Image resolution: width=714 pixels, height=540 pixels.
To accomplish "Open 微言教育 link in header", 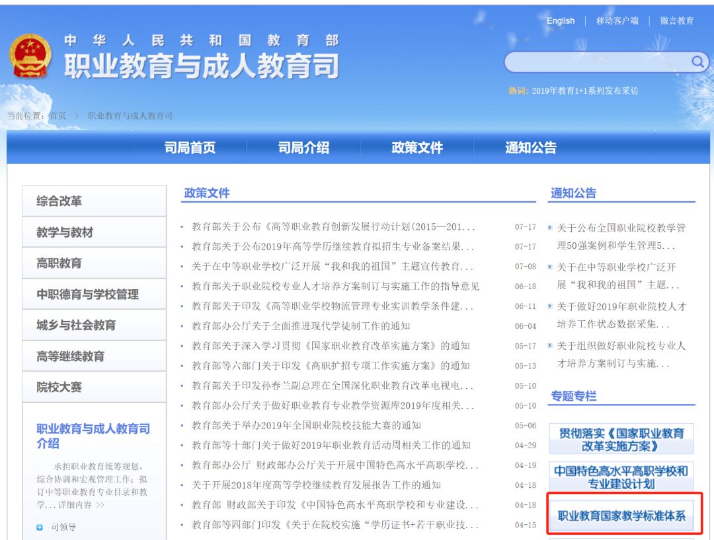I will click(677, 20).
